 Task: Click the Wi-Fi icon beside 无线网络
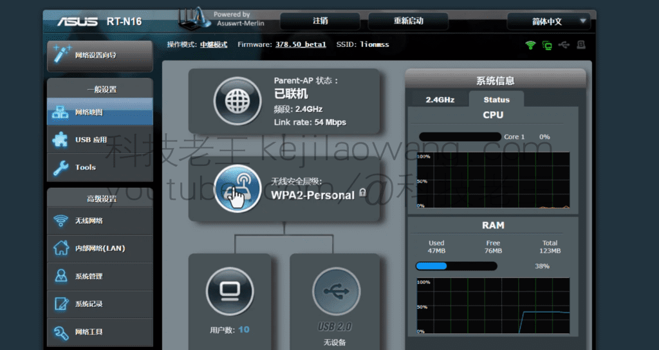coord(61,221)
